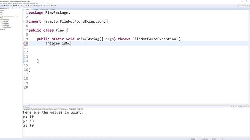Select Play.java in the Package Explorer tree
Image resolution: width=250 pixels, height=140 pixels.
coord(5,23)
